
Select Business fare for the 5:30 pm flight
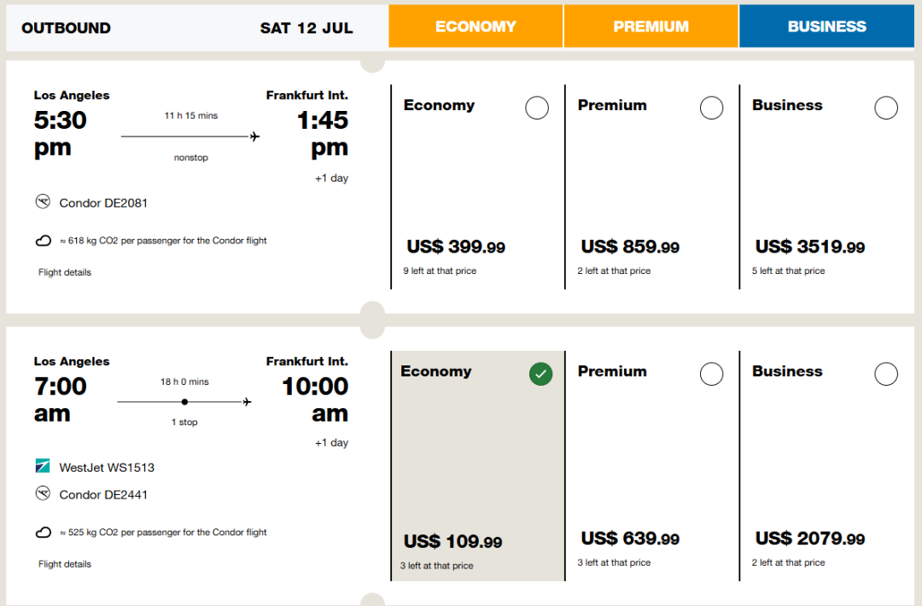click(x=886, y=108)
